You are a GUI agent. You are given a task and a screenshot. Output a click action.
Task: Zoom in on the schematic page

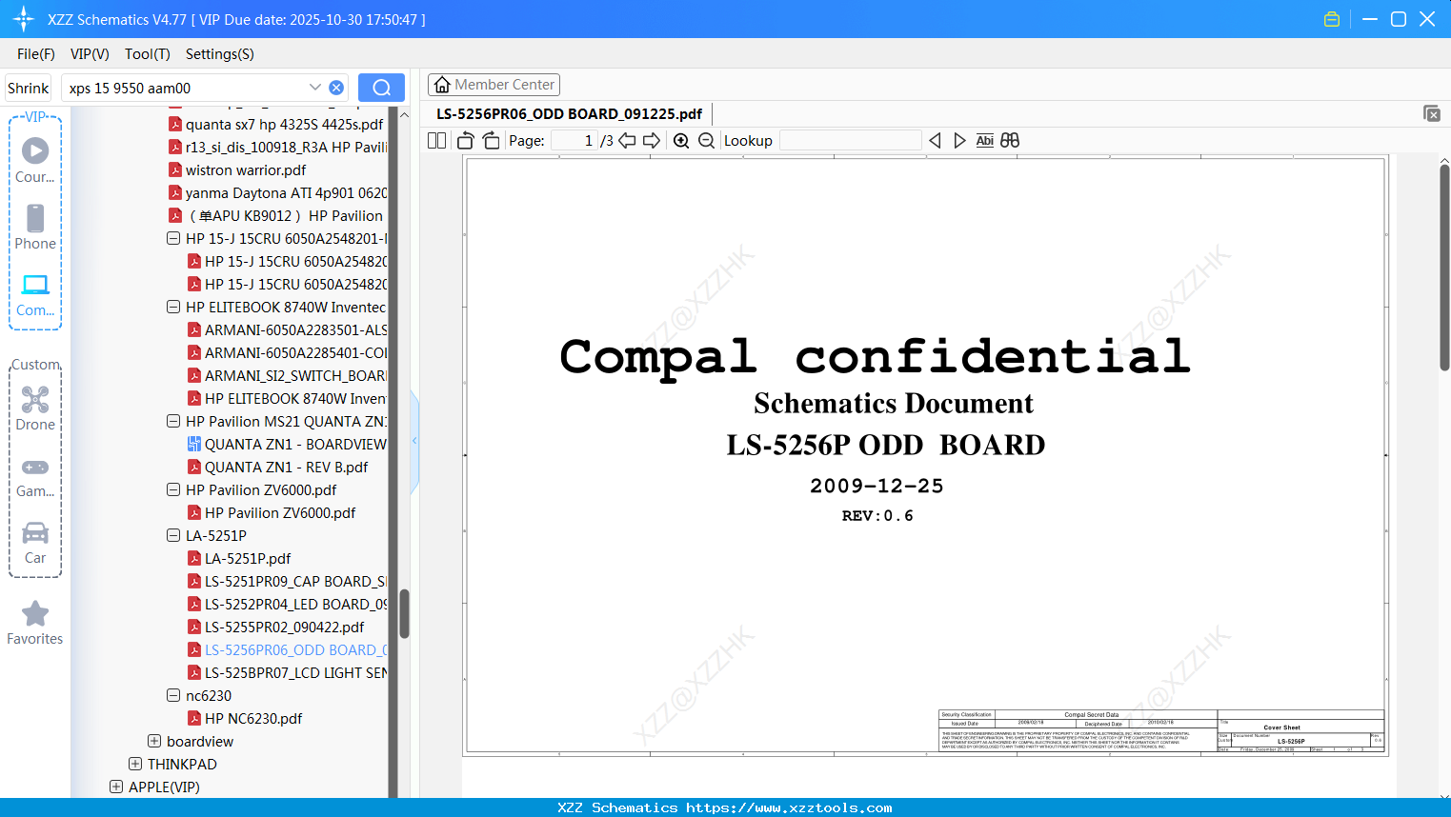pos(681,140)
